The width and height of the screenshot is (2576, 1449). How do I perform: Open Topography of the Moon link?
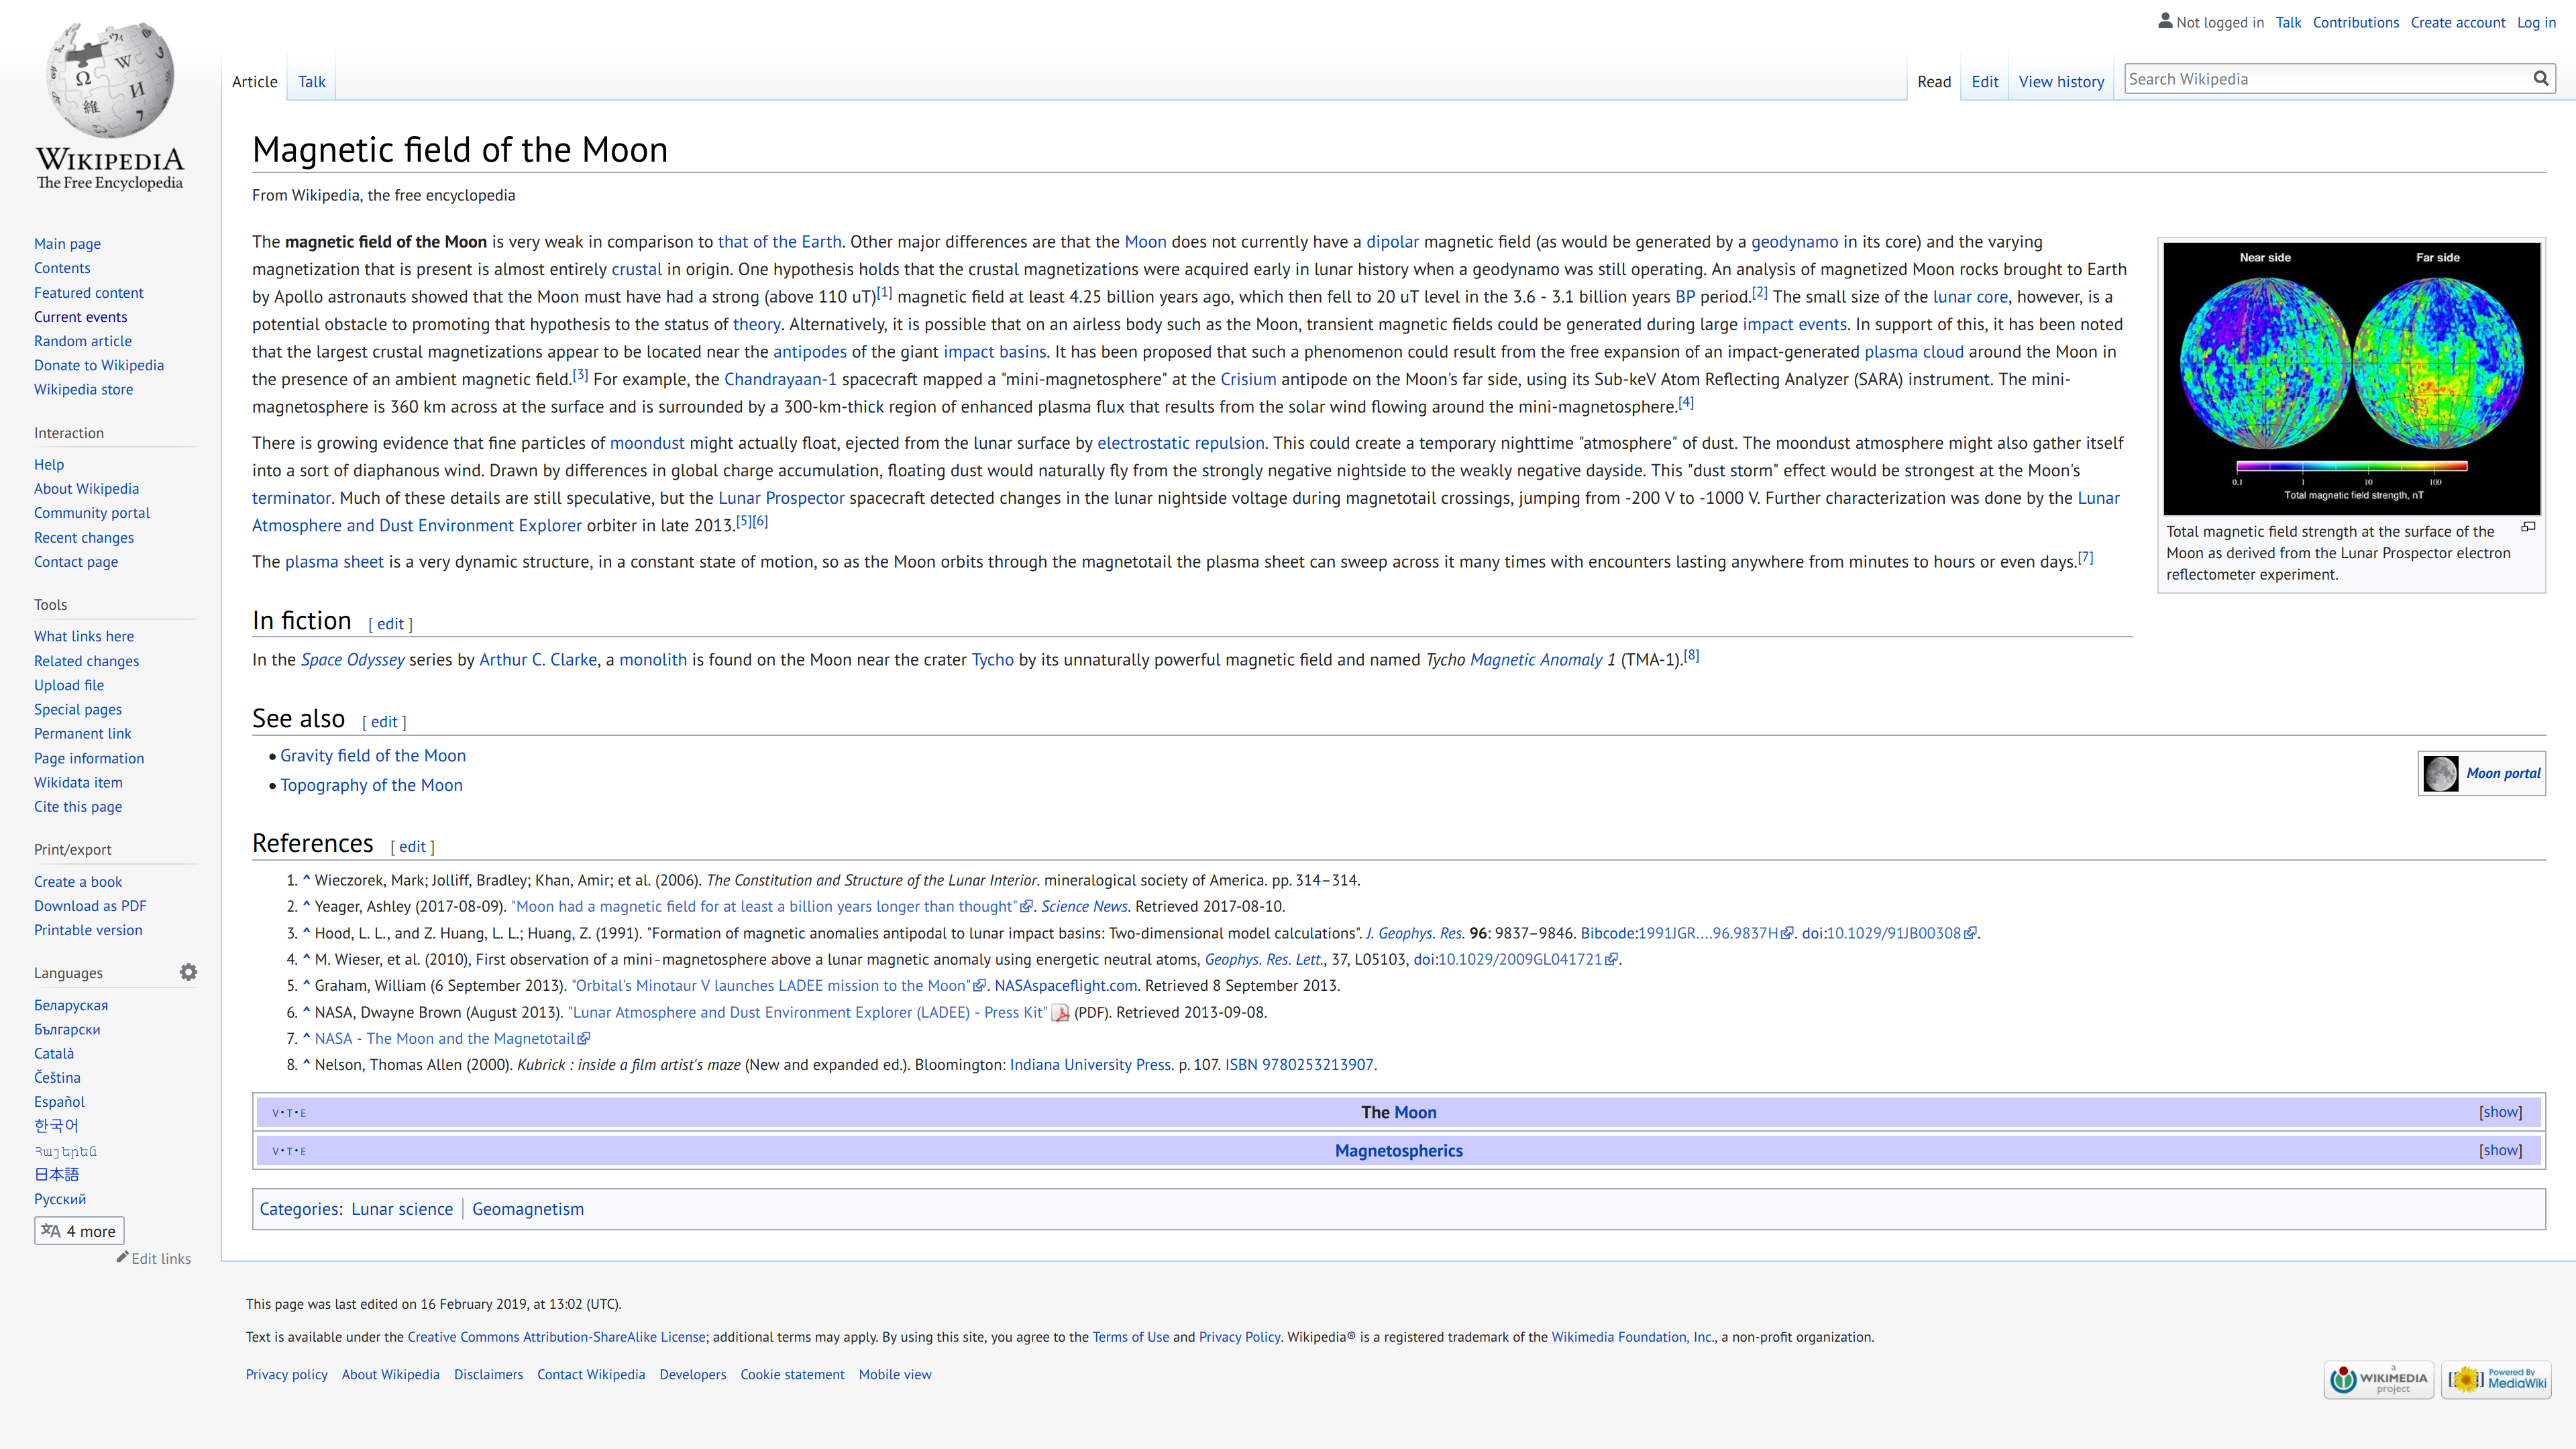pyautogui.click(x=371, y=785)
